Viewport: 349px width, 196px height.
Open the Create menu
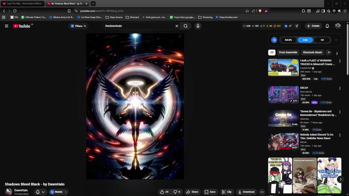coord(313,26)
